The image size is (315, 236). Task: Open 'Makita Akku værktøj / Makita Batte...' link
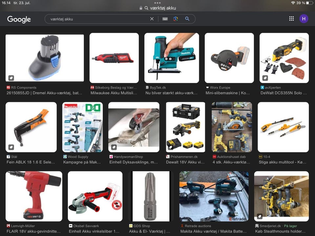click(x=213, y=231)
